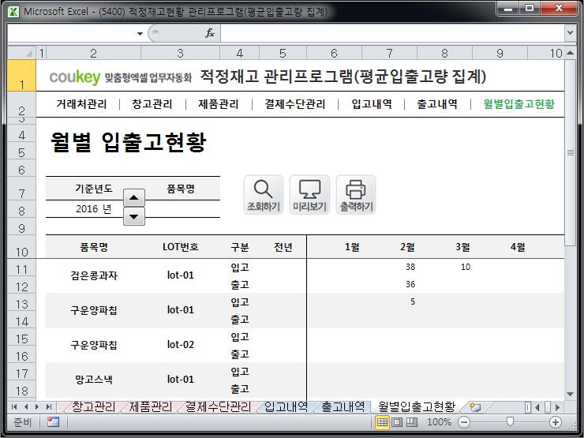Click value 38 in 2월 column

(410, 267)
